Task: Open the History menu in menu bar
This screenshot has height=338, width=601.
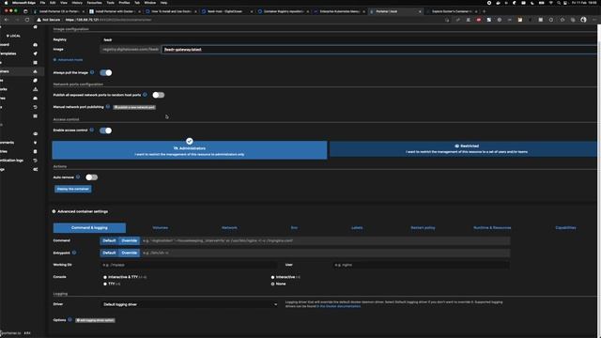Action: click(77, 3)
